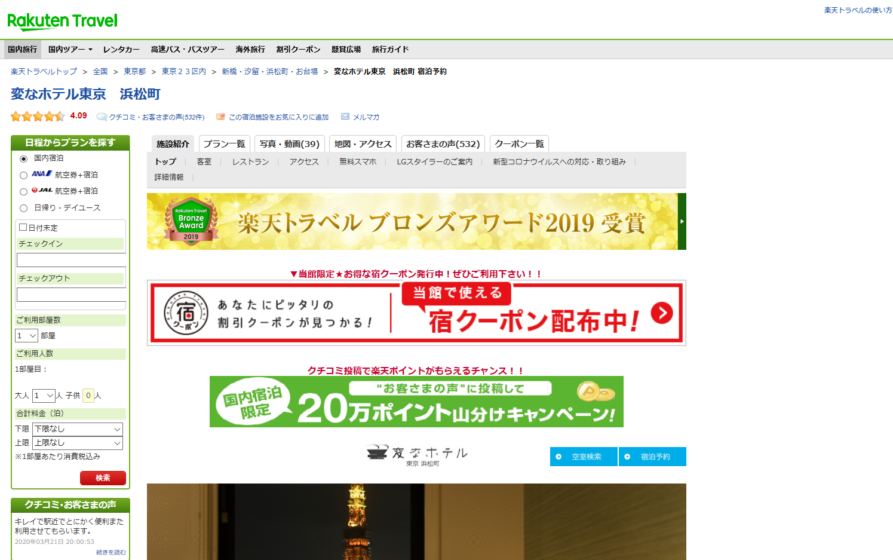Switch to the プラン一覧 tab
The width and height of the screenshot is (893, 560).
coord(224,144)
